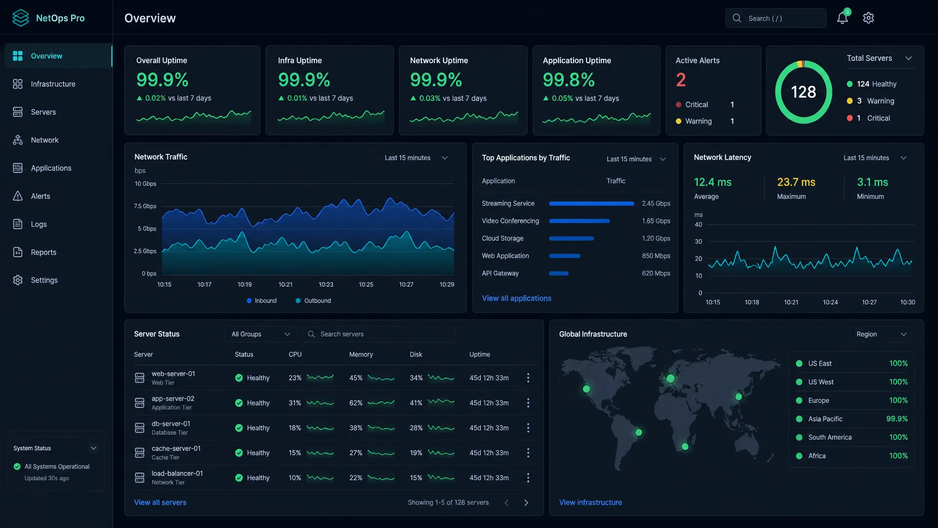Viewport: 938px width, 528px height.
Task: Click the Streaming Service traffic bar
Action: pos(591,203)
